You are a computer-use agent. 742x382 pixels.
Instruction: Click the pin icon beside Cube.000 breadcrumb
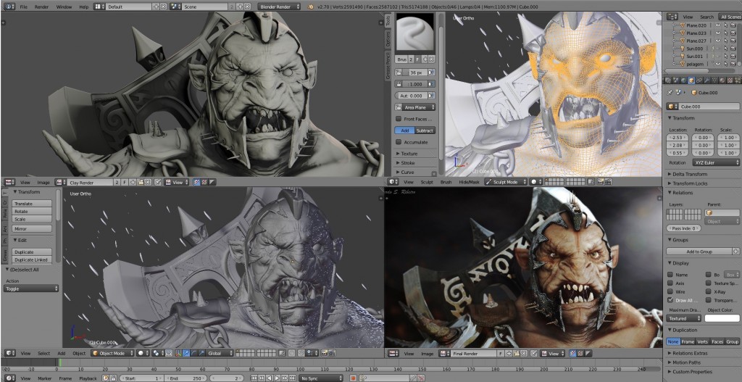(669, 93)
